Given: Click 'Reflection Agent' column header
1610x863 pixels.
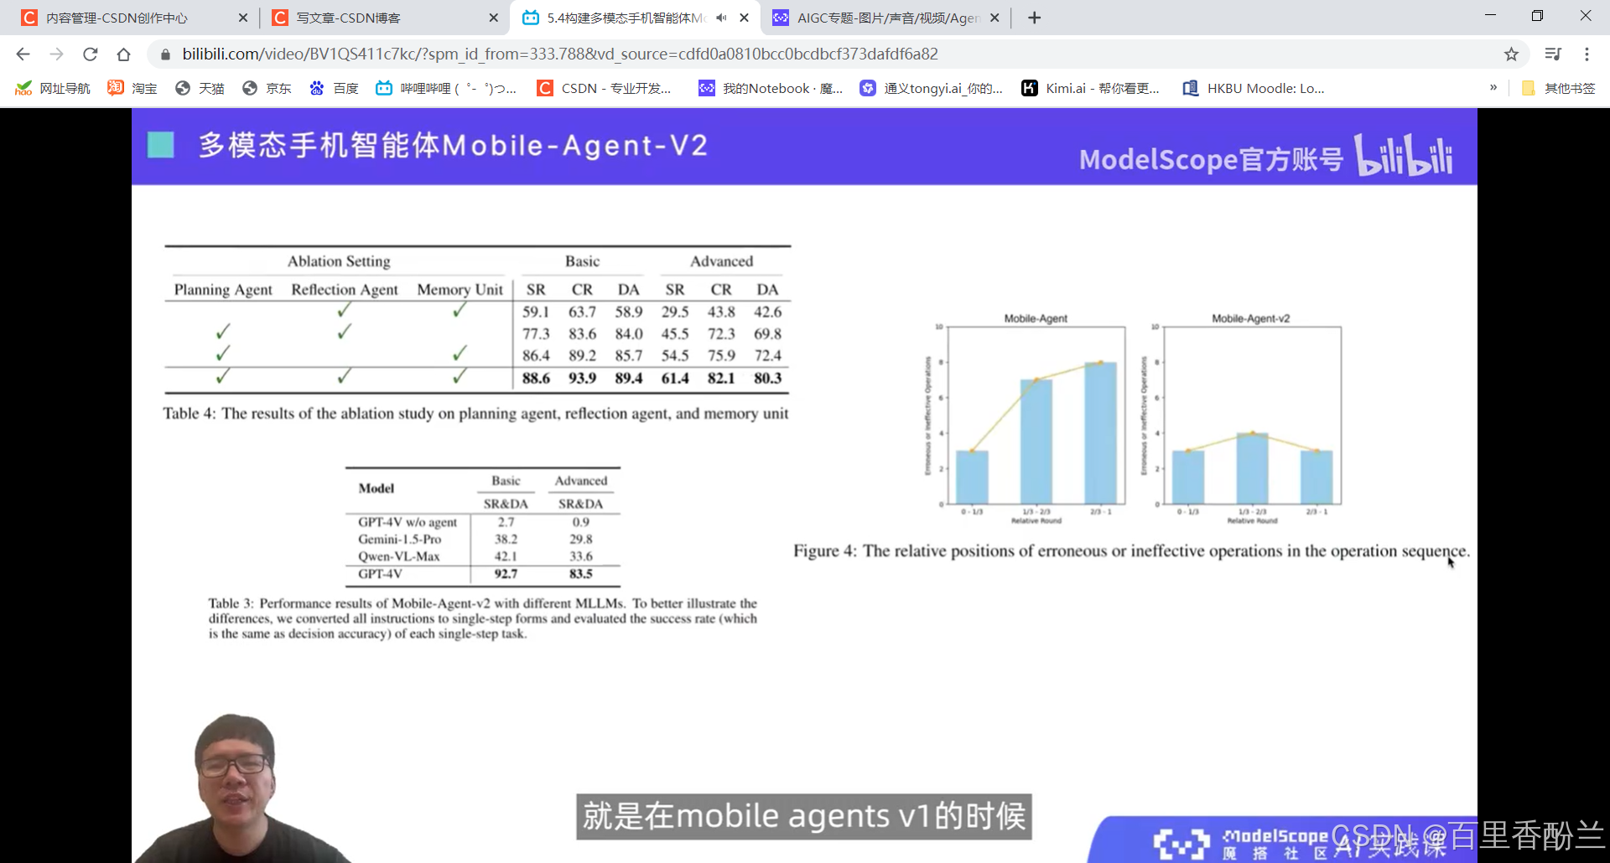Looking at the screenshot, I should (345, 290).
